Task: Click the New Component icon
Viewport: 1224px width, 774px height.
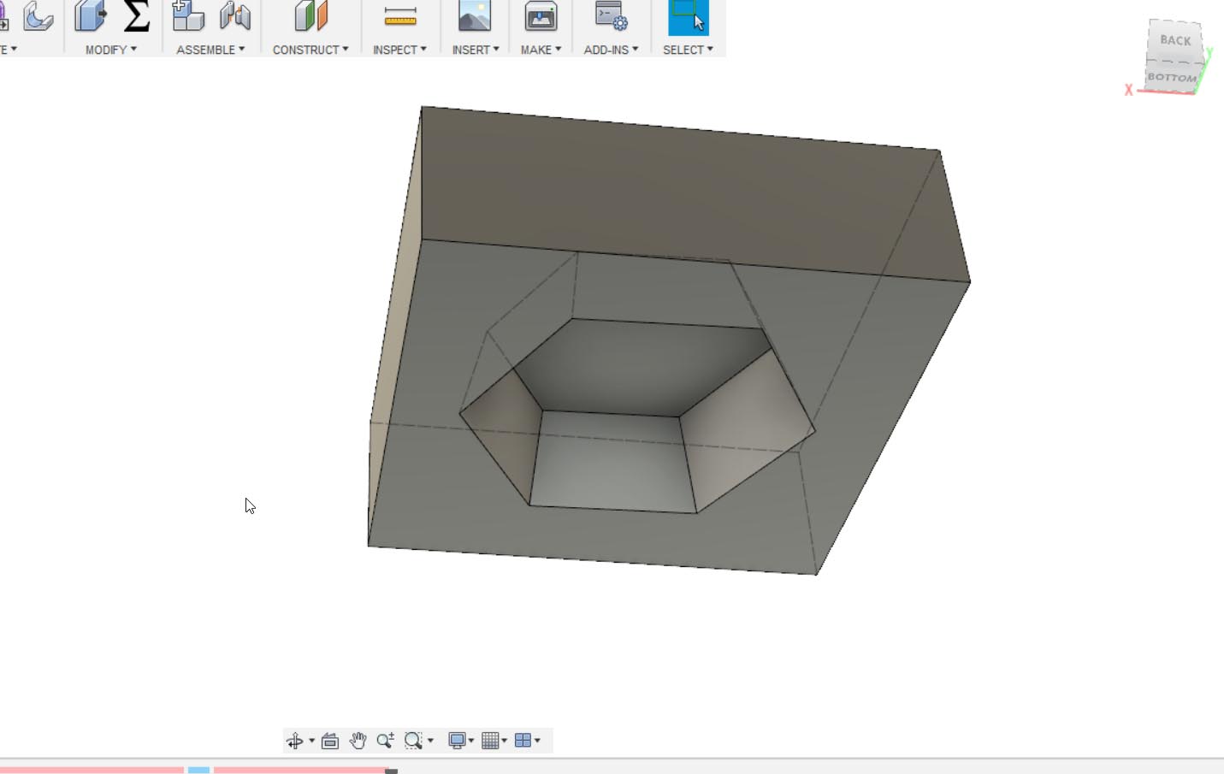Action: 188,17
